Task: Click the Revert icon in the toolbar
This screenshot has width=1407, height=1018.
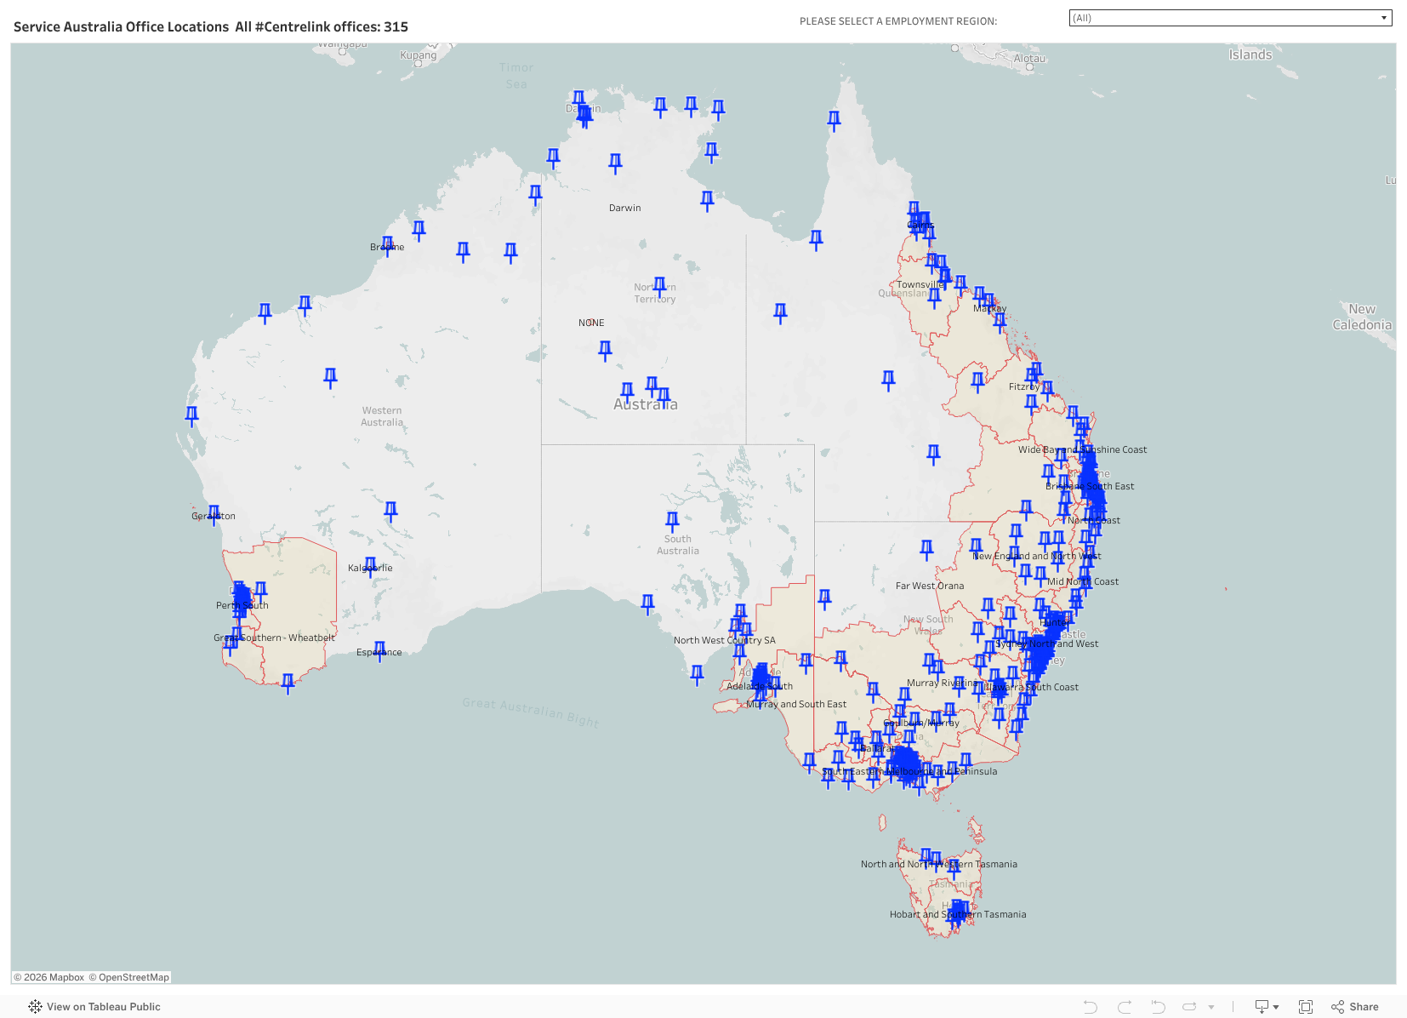Action: coord(1158,1007)
